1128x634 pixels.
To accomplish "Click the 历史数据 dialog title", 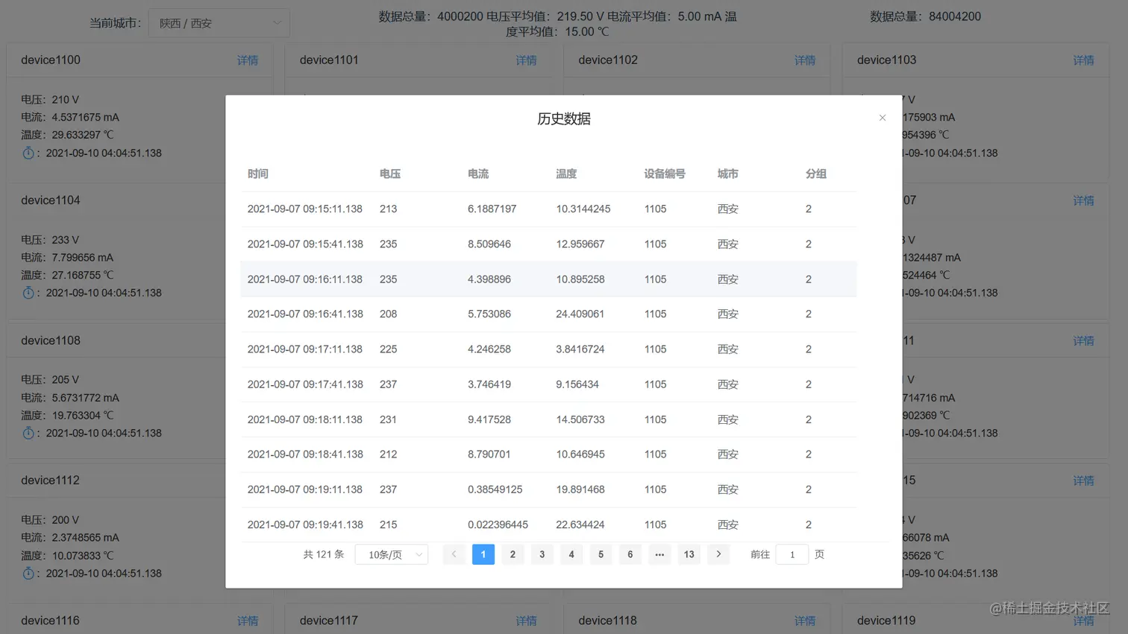I will [x=564, y=119].
